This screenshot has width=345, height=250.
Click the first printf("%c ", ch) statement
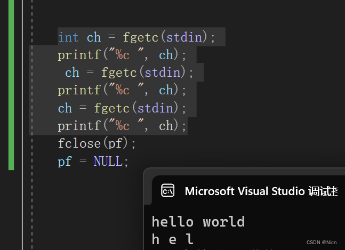pyautogui.click(x=122, y=55)
